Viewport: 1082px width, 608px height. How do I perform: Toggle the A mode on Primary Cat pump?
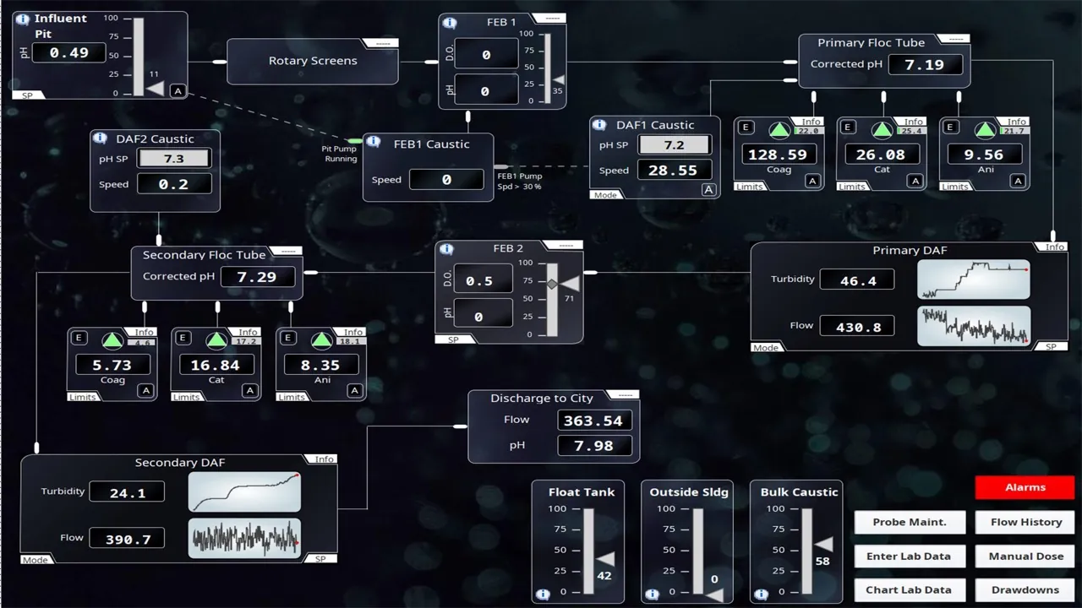tap(915, 181)
